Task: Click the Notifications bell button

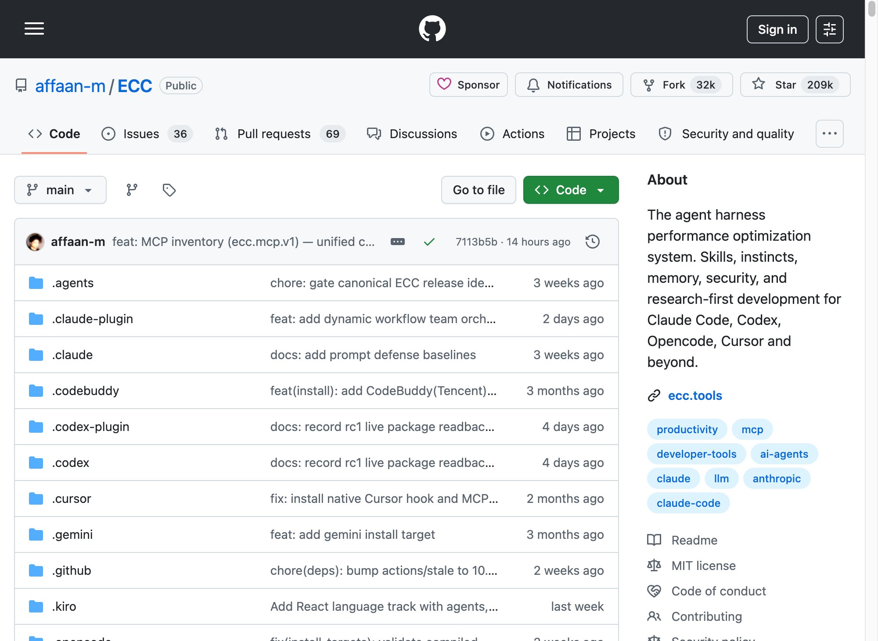Action: point(569,85)
